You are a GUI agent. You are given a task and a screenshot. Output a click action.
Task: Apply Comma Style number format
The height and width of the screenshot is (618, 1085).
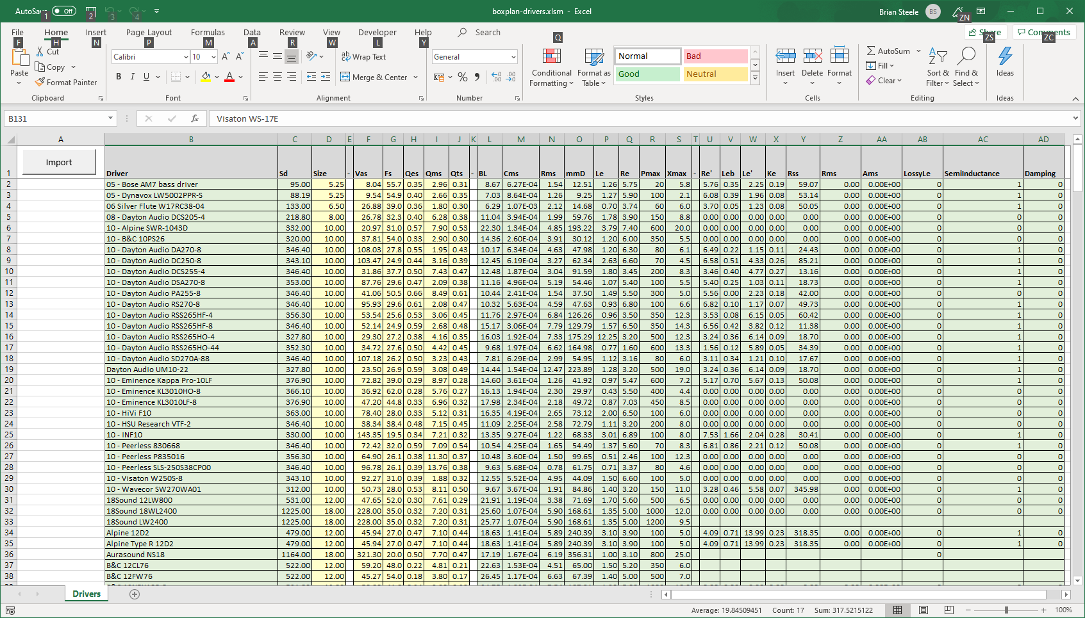[477, 77]
